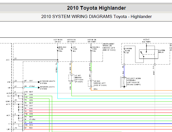Select the D16 WHT wire label
This screenshot has height=132, width=172.
pos(29,92)
